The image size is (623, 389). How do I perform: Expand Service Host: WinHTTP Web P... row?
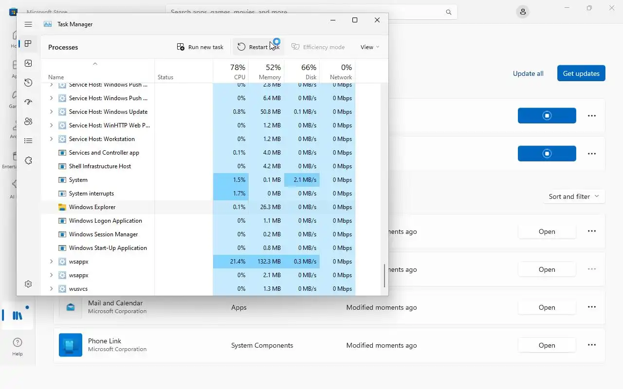click(x=51, y=125)
